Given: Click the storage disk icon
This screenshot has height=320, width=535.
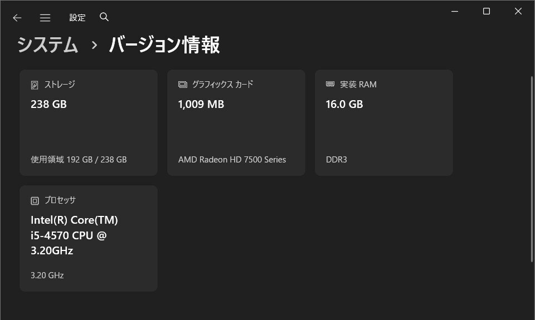Looking at the screenshot, I should coord(35,85).
